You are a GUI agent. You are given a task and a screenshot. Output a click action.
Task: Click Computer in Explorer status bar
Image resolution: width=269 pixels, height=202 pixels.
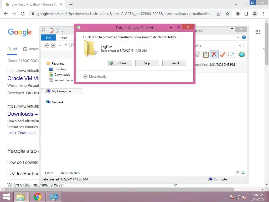click(x=218, y=179)
